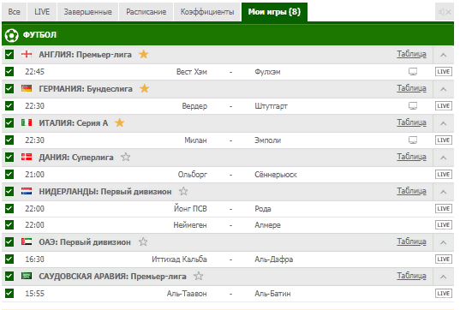Open LIVE icon for Вердер - Штутгарт
The height and width of the screenshot is (310, 460).
pyautogui.click(x=443, y=106)
